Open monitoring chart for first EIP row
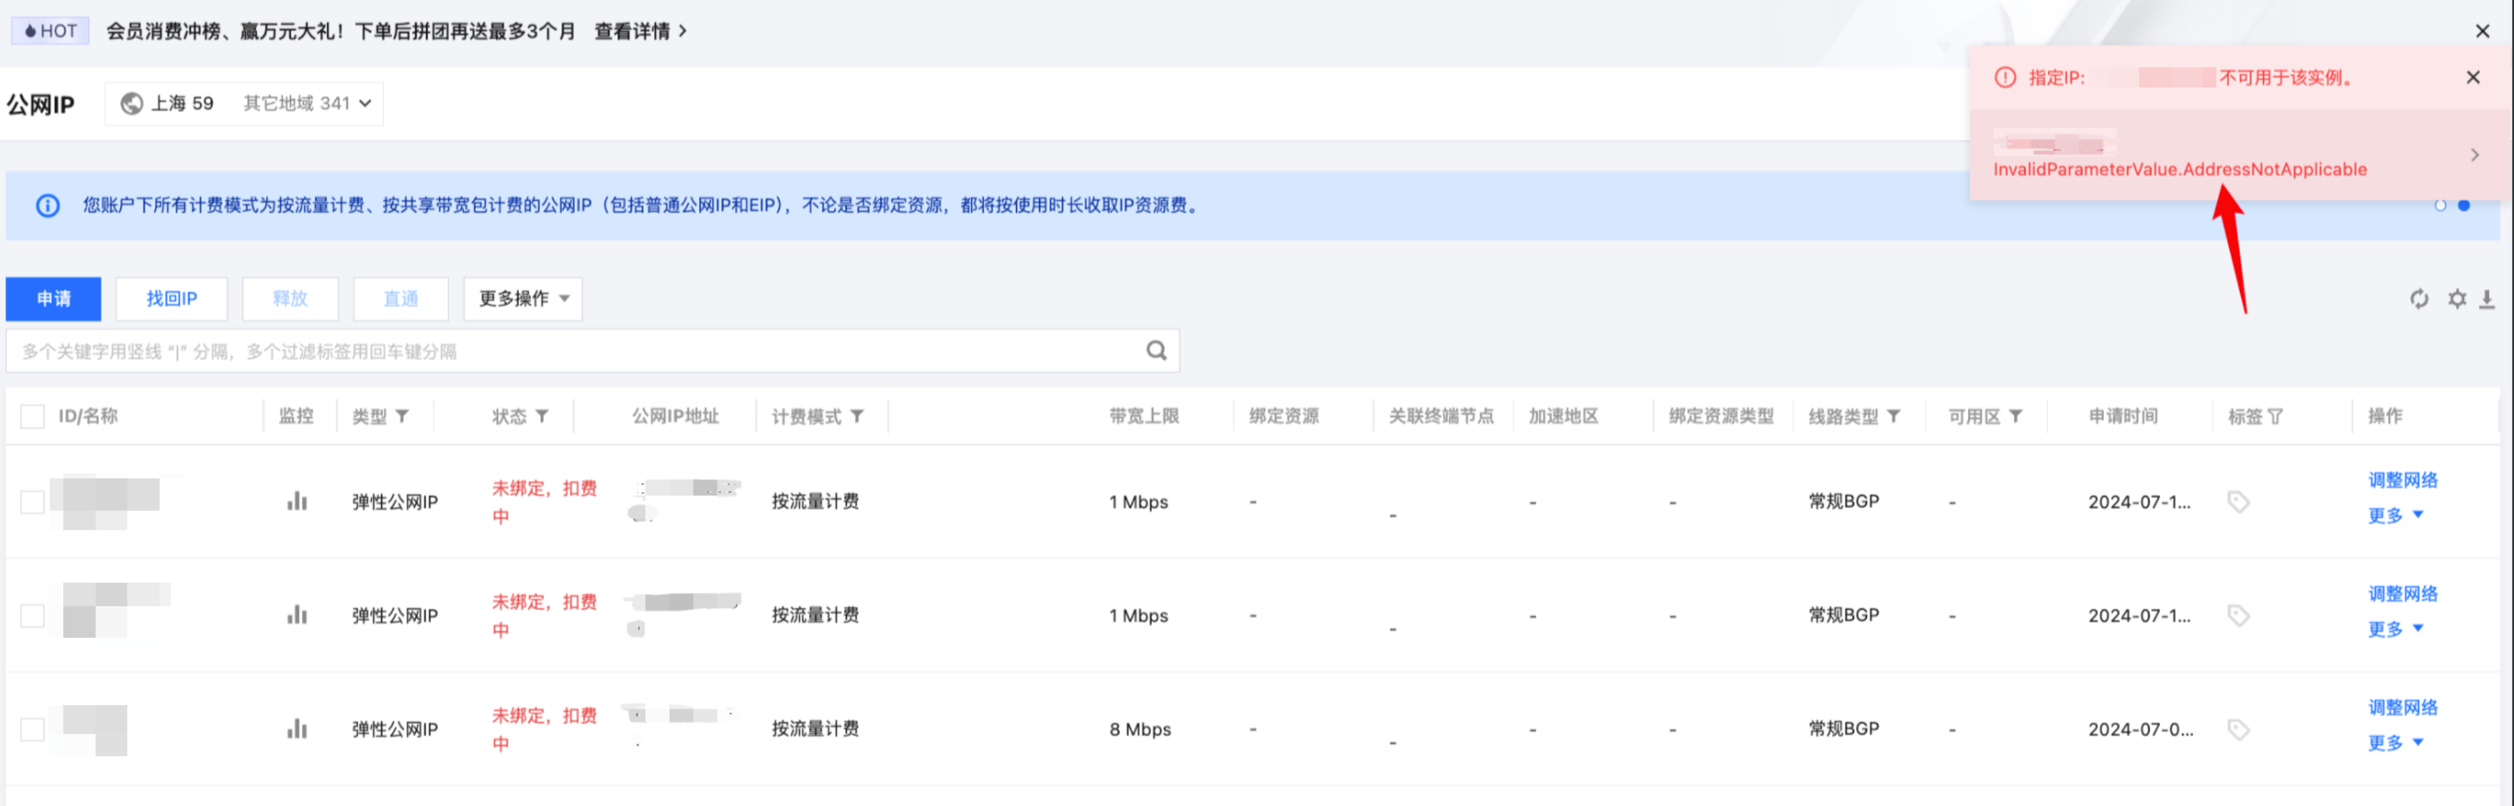The height and width of the screenshot is (806, 2514). pyautogui.click(x=297, y=501)
